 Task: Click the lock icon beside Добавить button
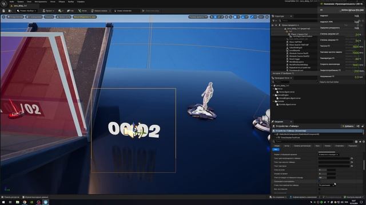(x=363, y=126)
